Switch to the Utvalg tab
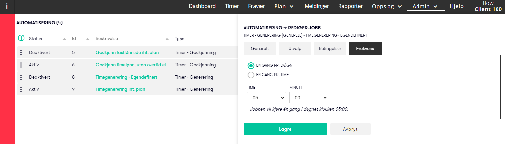Viewport: 505px width, 144px height. click(x=295, y=48)
